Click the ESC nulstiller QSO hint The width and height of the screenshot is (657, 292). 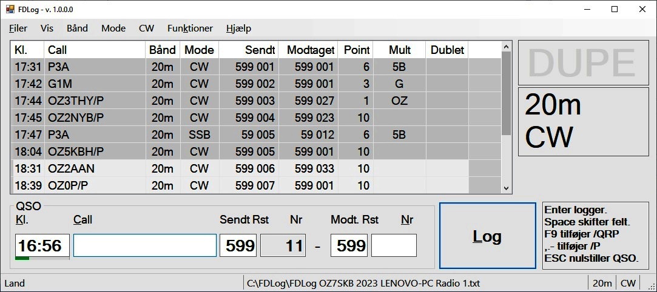[x=591, y=259]
